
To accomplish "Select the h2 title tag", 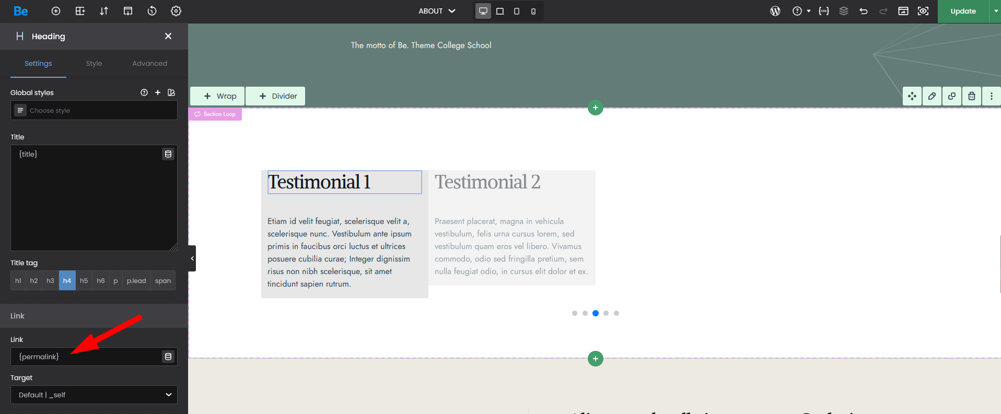I will click(34, 280).
